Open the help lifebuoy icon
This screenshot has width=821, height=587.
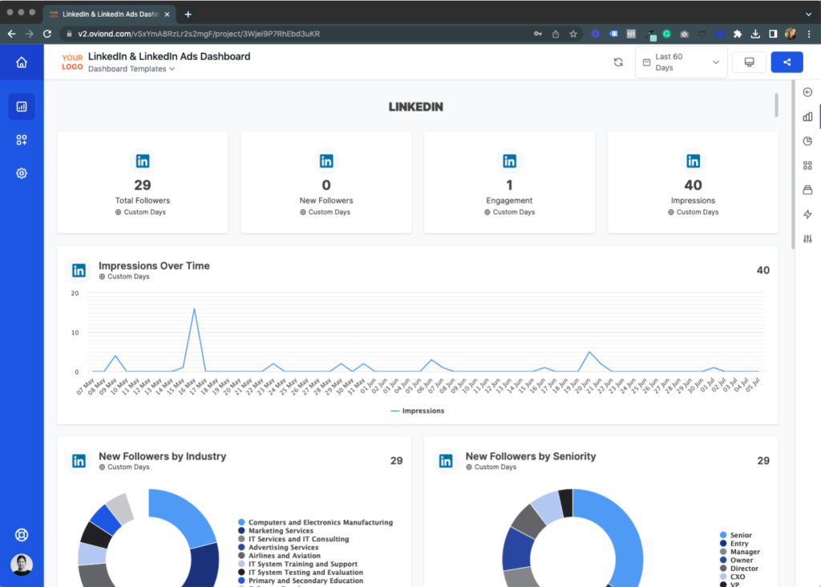tap(22, 535)
